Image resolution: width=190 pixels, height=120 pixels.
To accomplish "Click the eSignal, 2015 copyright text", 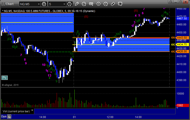I will click(10, 85).
